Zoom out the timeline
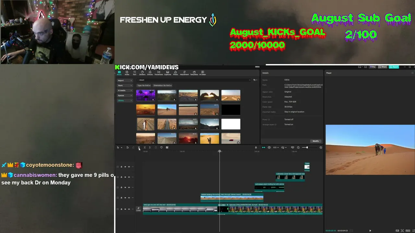The image size is (415, 233). click(298, 148)
